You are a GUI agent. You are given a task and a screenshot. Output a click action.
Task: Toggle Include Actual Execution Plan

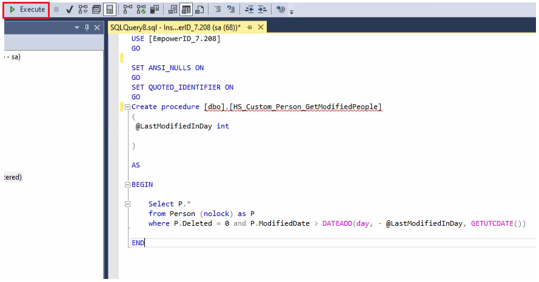(128, 10)
